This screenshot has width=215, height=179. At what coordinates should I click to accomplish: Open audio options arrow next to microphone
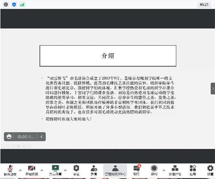coord(20,170)
